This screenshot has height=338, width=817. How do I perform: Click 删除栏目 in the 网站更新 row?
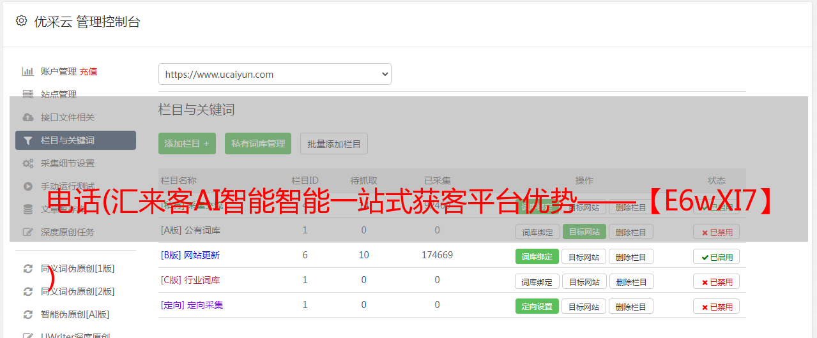(631, 256)
